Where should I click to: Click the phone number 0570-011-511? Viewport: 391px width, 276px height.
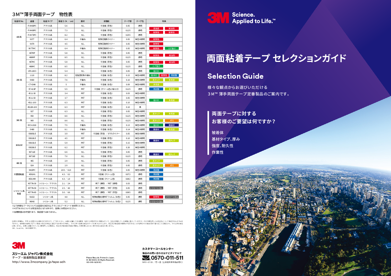[167, 258]
